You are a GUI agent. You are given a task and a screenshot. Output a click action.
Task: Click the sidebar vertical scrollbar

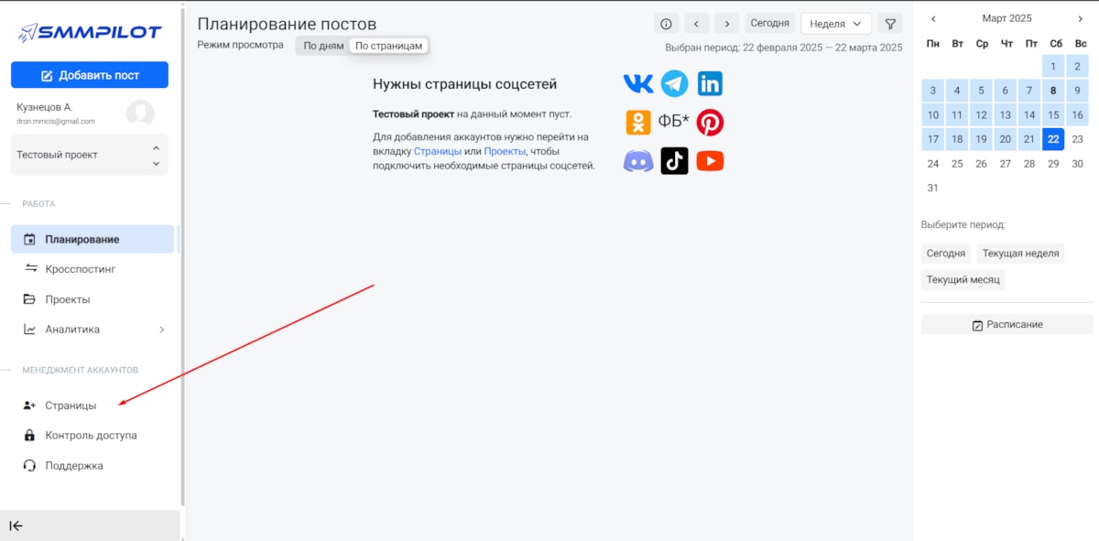tap(183, 256)
